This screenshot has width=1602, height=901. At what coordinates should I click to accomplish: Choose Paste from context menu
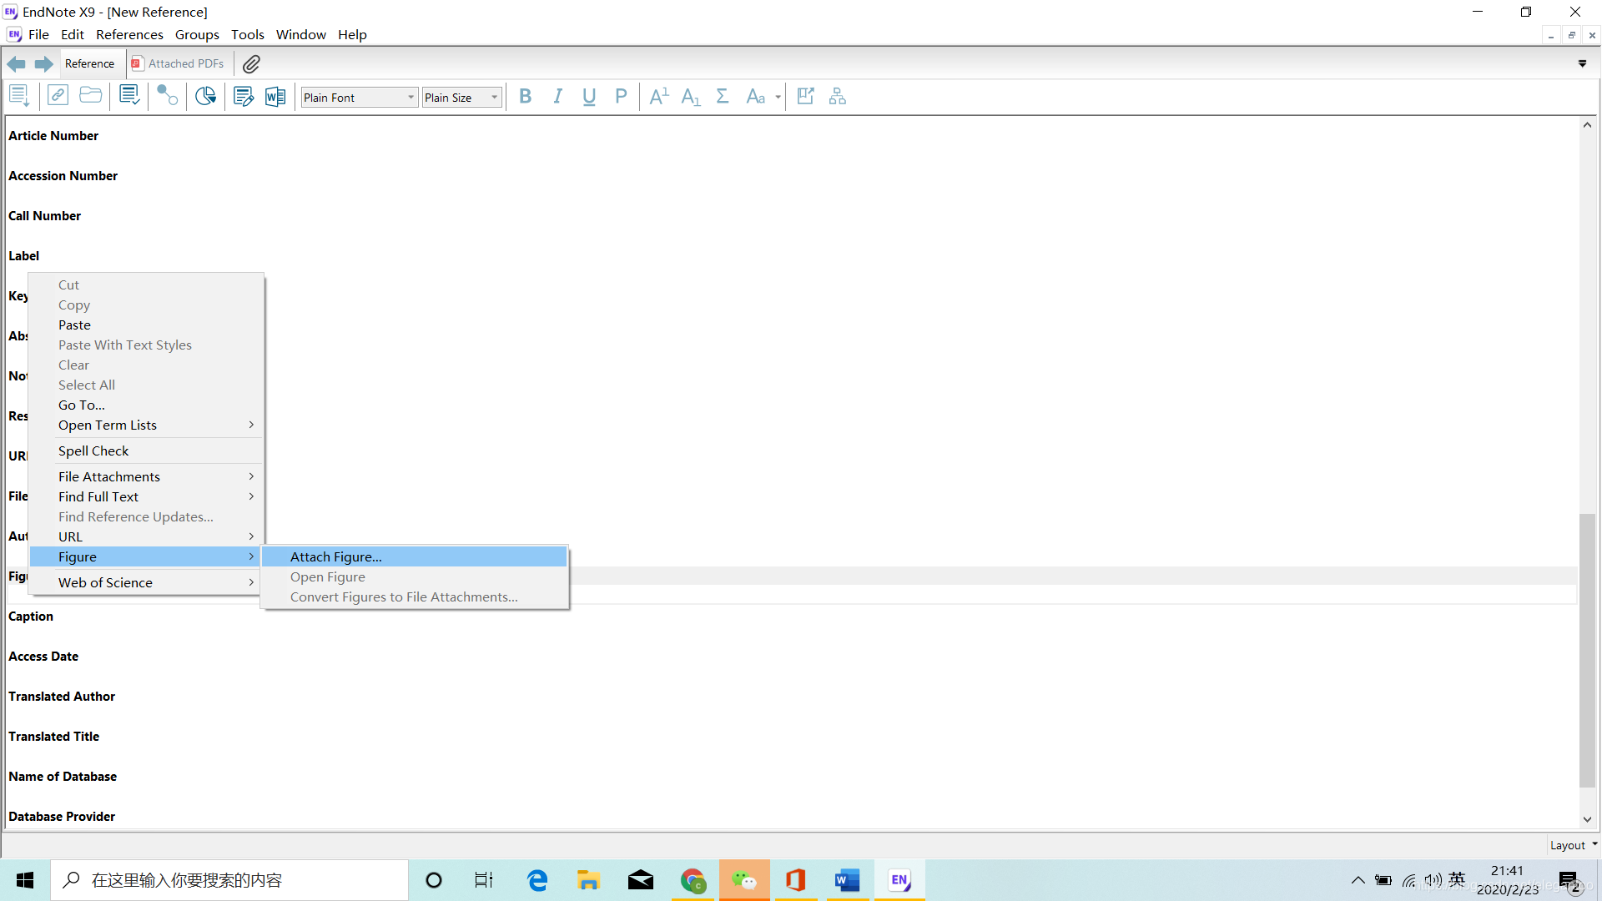146,325
